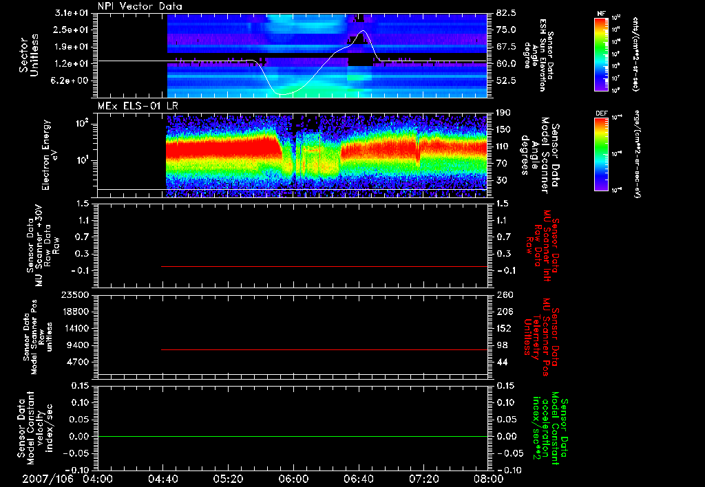Click the '23500' scanner position axis value
Viewport: 705px width, 487px height.
click(x=75, y=294)
